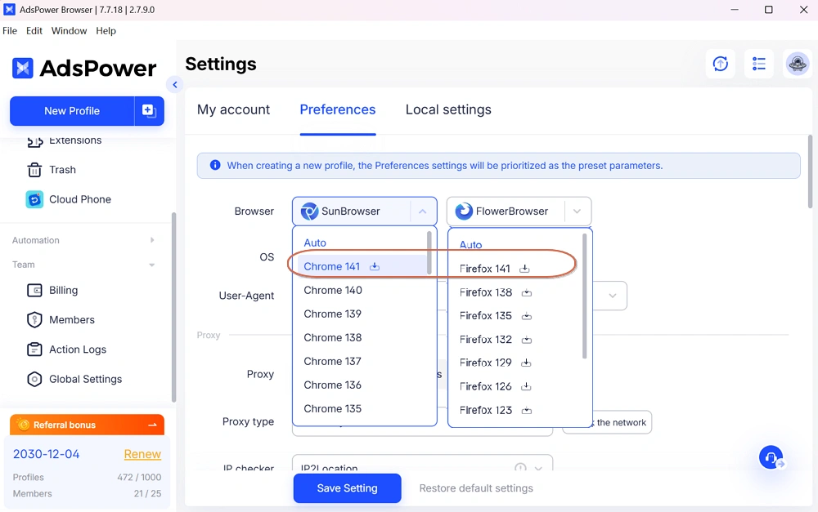Open the SunBrowser version dropdown
818x512 pixels.
424,211
